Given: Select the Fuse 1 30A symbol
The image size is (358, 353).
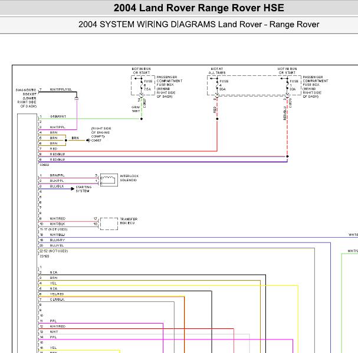Looking at the screenshot, I should [x=287, y=85].
